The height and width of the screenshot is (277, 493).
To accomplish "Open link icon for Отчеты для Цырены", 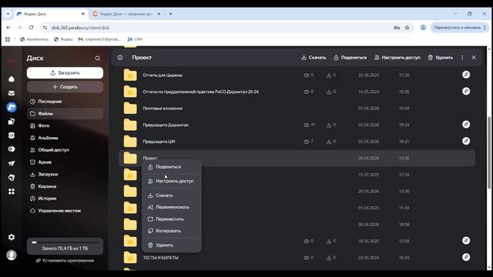I will [466, 75].
